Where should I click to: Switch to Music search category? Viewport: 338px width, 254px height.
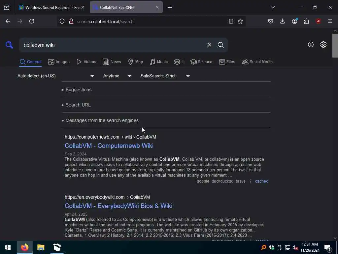[x=159, y=62]
